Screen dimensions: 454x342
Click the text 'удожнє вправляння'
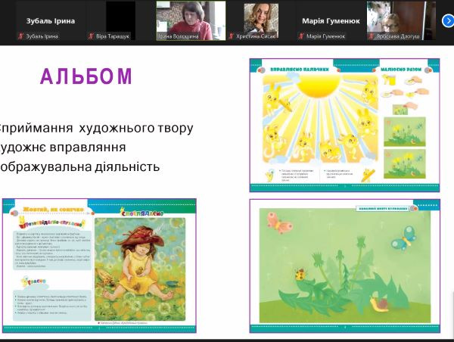click(62, 147)
